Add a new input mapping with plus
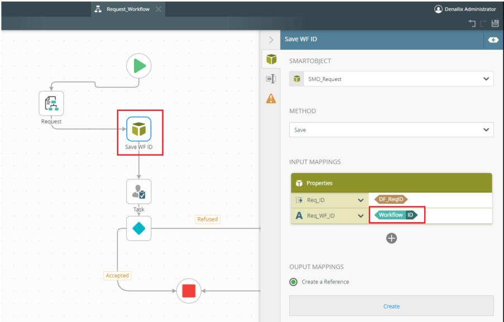This screenshot has height=322, width=504. point(391,238)
